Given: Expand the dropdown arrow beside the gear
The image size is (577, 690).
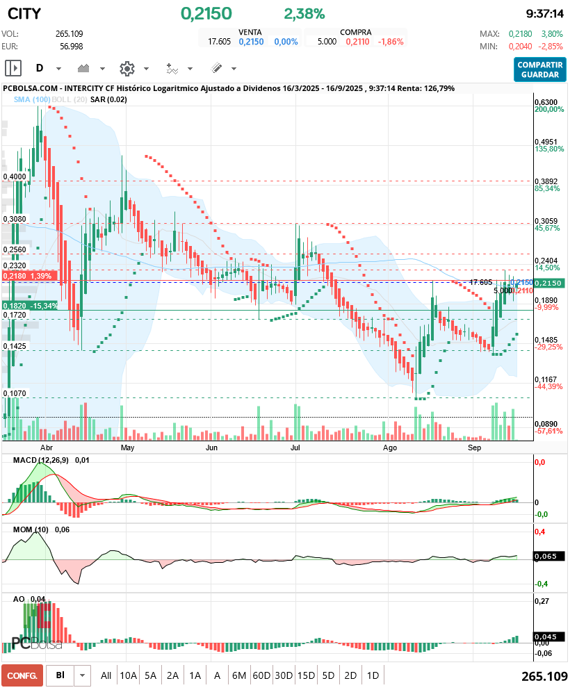Looking at the screenshot, I should coord(146,69).
